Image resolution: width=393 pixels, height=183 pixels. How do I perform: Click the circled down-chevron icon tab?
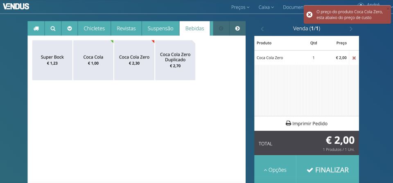(70, 29)
